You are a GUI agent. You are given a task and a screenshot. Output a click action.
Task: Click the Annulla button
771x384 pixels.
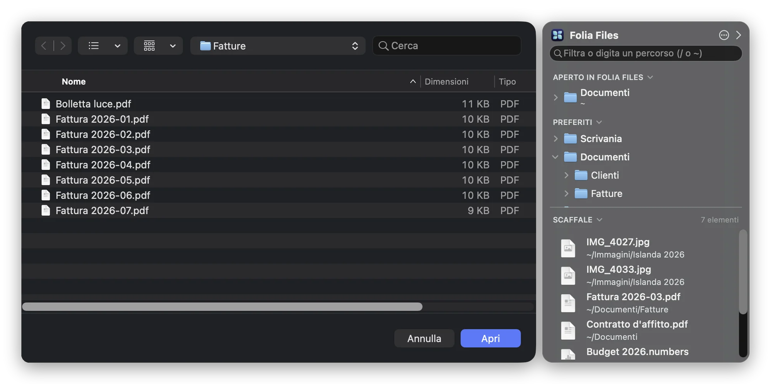point(424,338)
